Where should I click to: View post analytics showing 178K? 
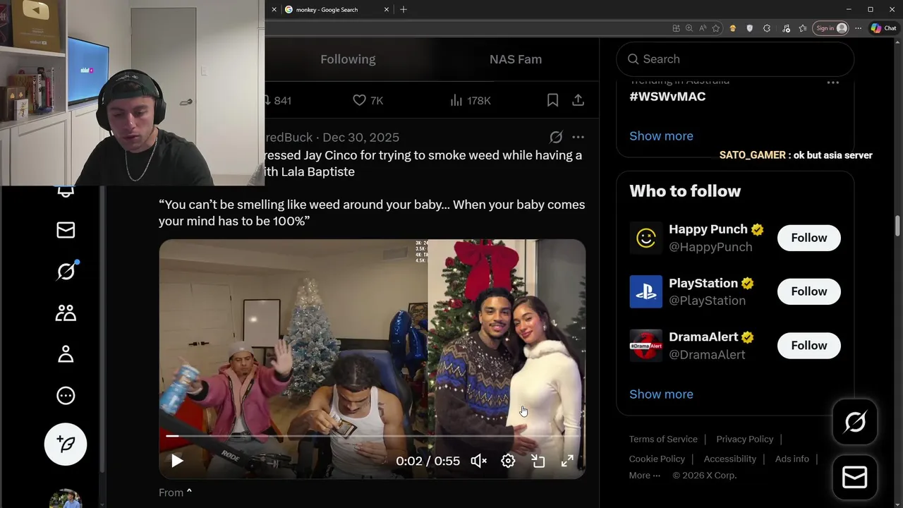pyautogui.click(x=470, y=100)
